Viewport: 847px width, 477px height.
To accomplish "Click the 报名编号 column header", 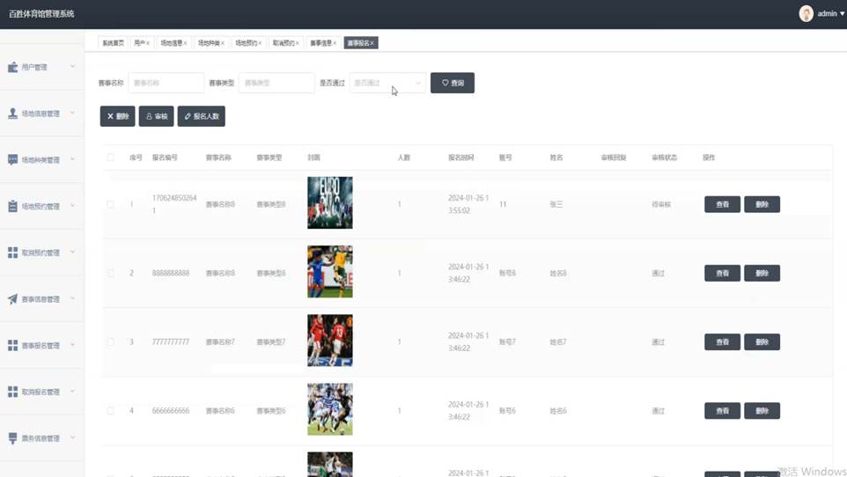I will click(165, 158).
